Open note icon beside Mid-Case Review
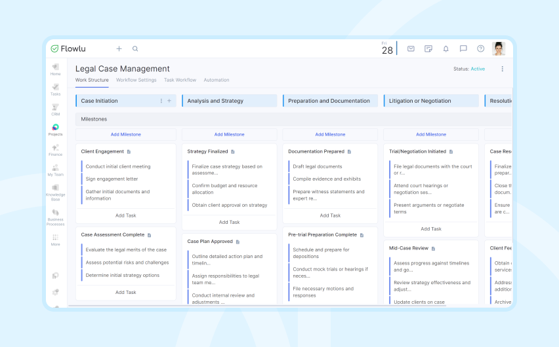Viewport: 559px width, 347px height. [x=434, y=248]
